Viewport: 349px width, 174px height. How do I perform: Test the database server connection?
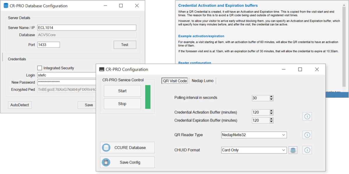click(x=125, y=45)
